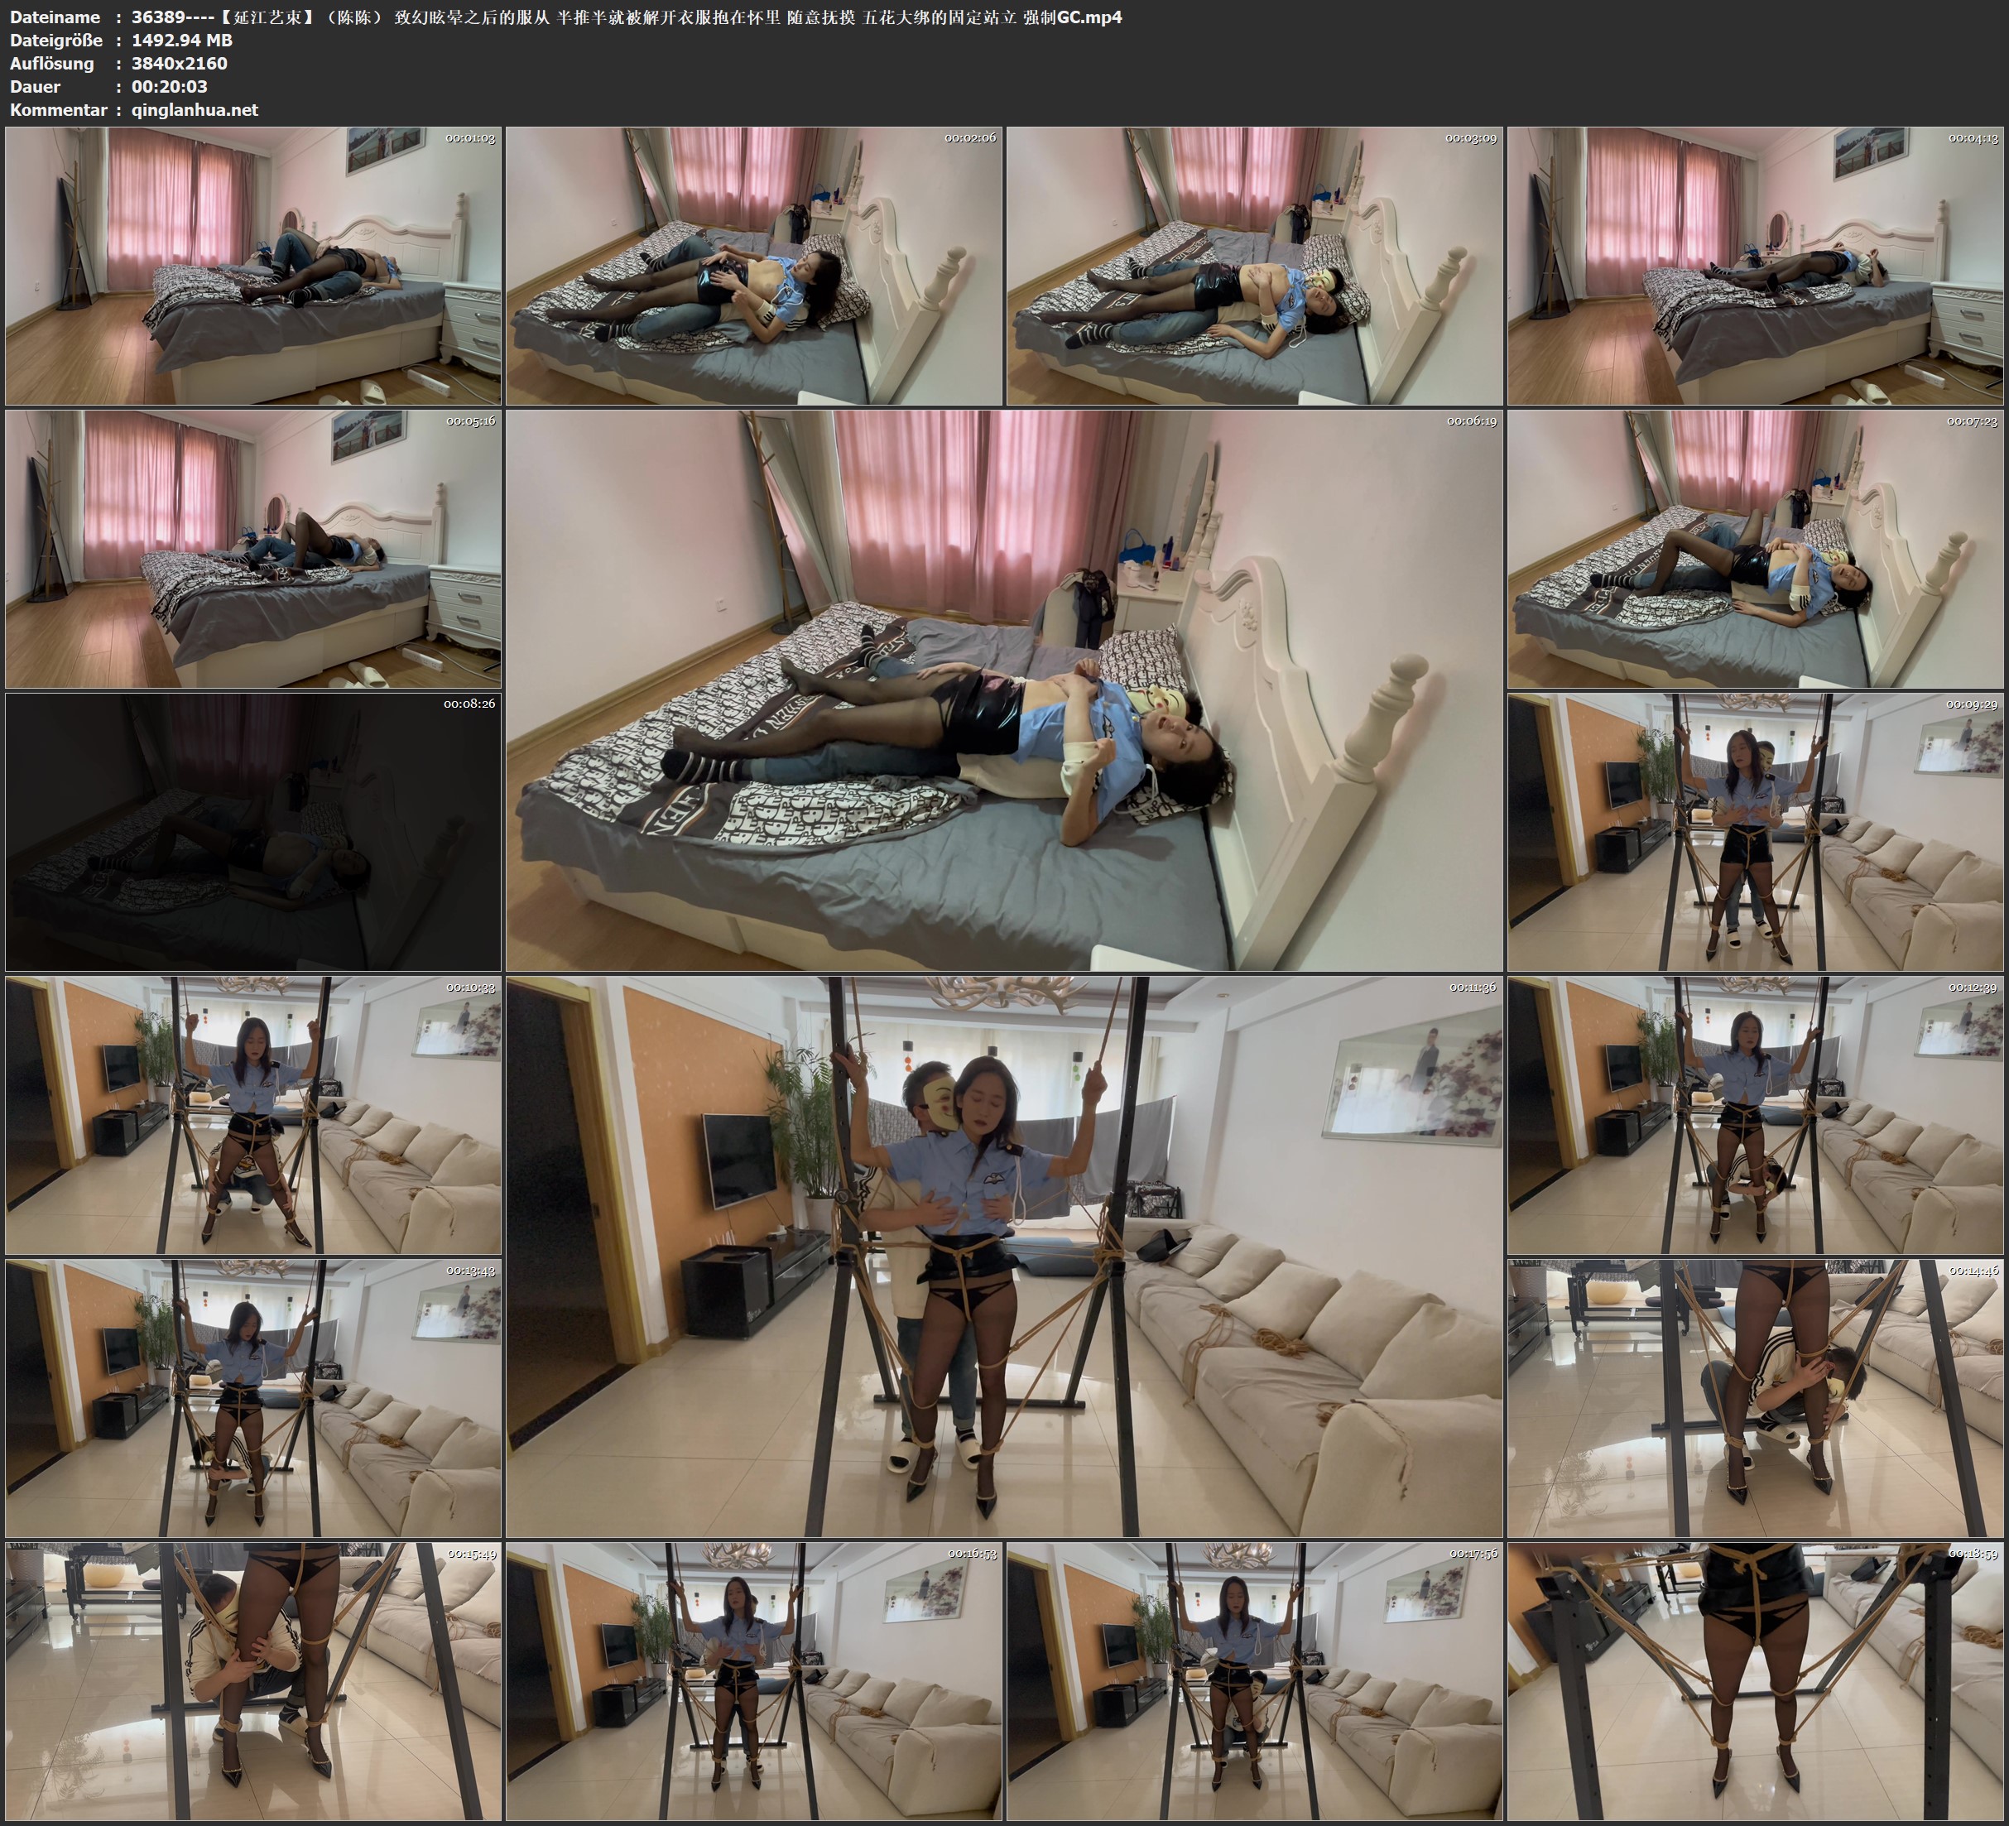Select the last frame marked 00:18:59

[1756, 1681]
